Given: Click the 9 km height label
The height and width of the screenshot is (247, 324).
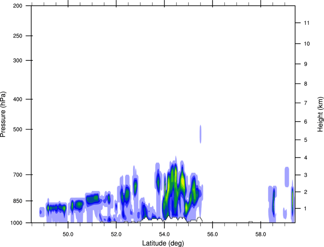Looking at the screenshot, I should pyautogui.click(x=306, y=64).
